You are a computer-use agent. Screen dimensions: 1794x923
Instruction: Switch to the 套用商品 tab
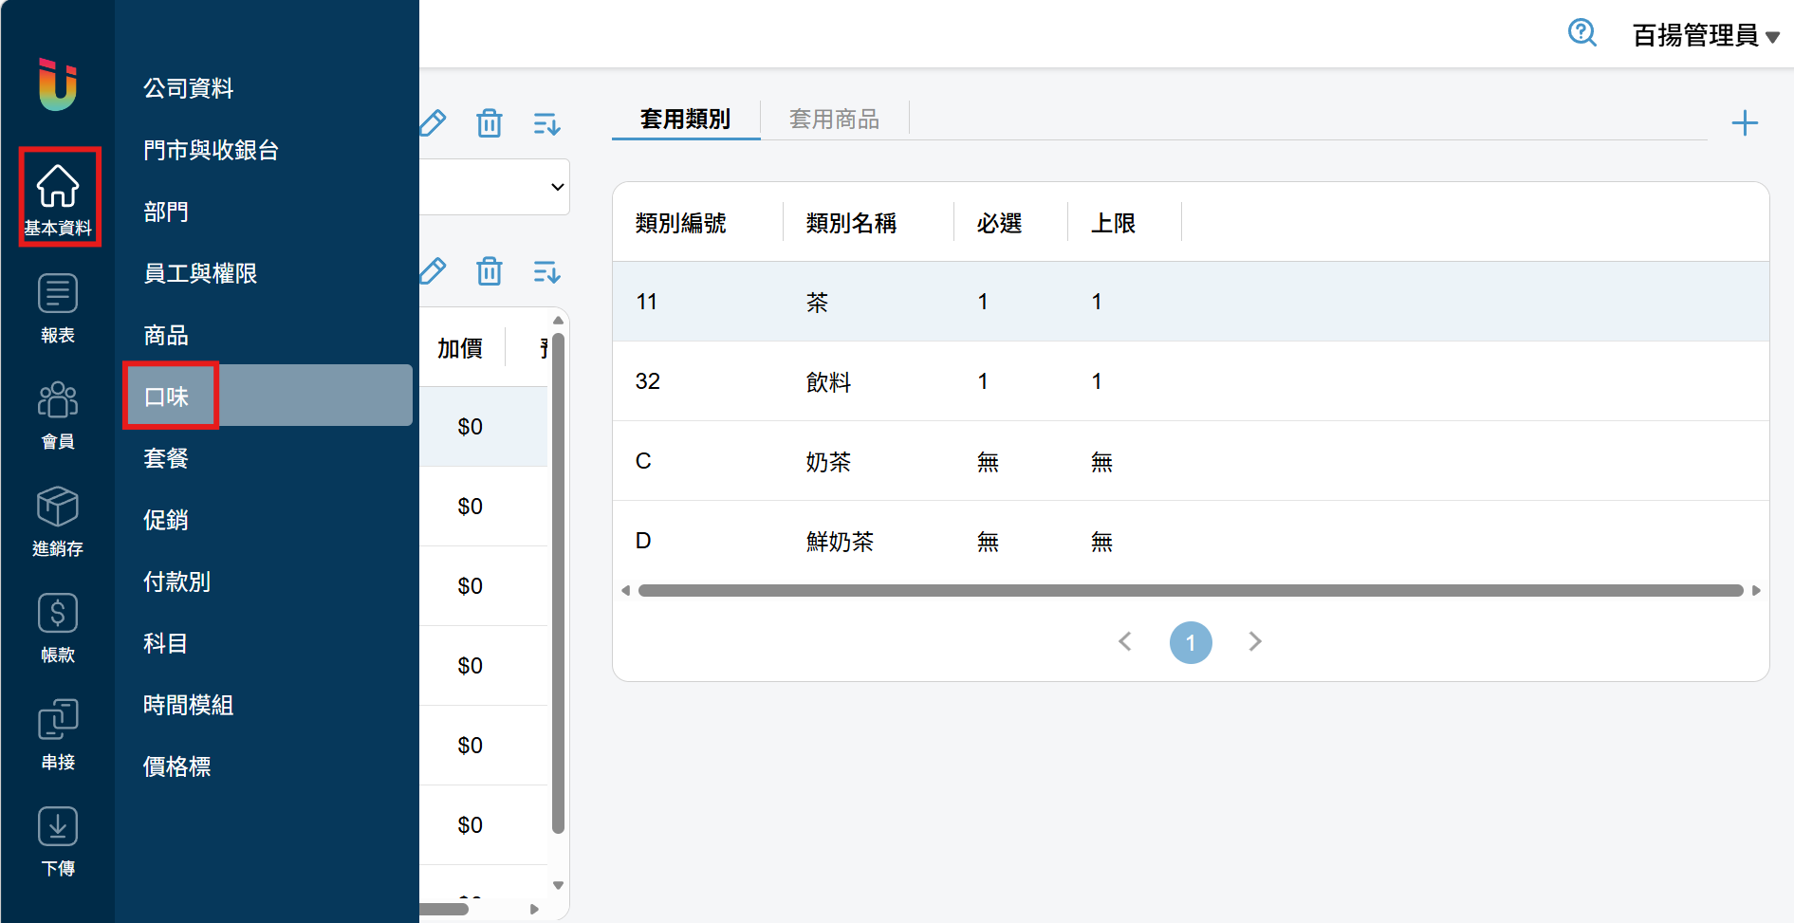click(834, 120)
